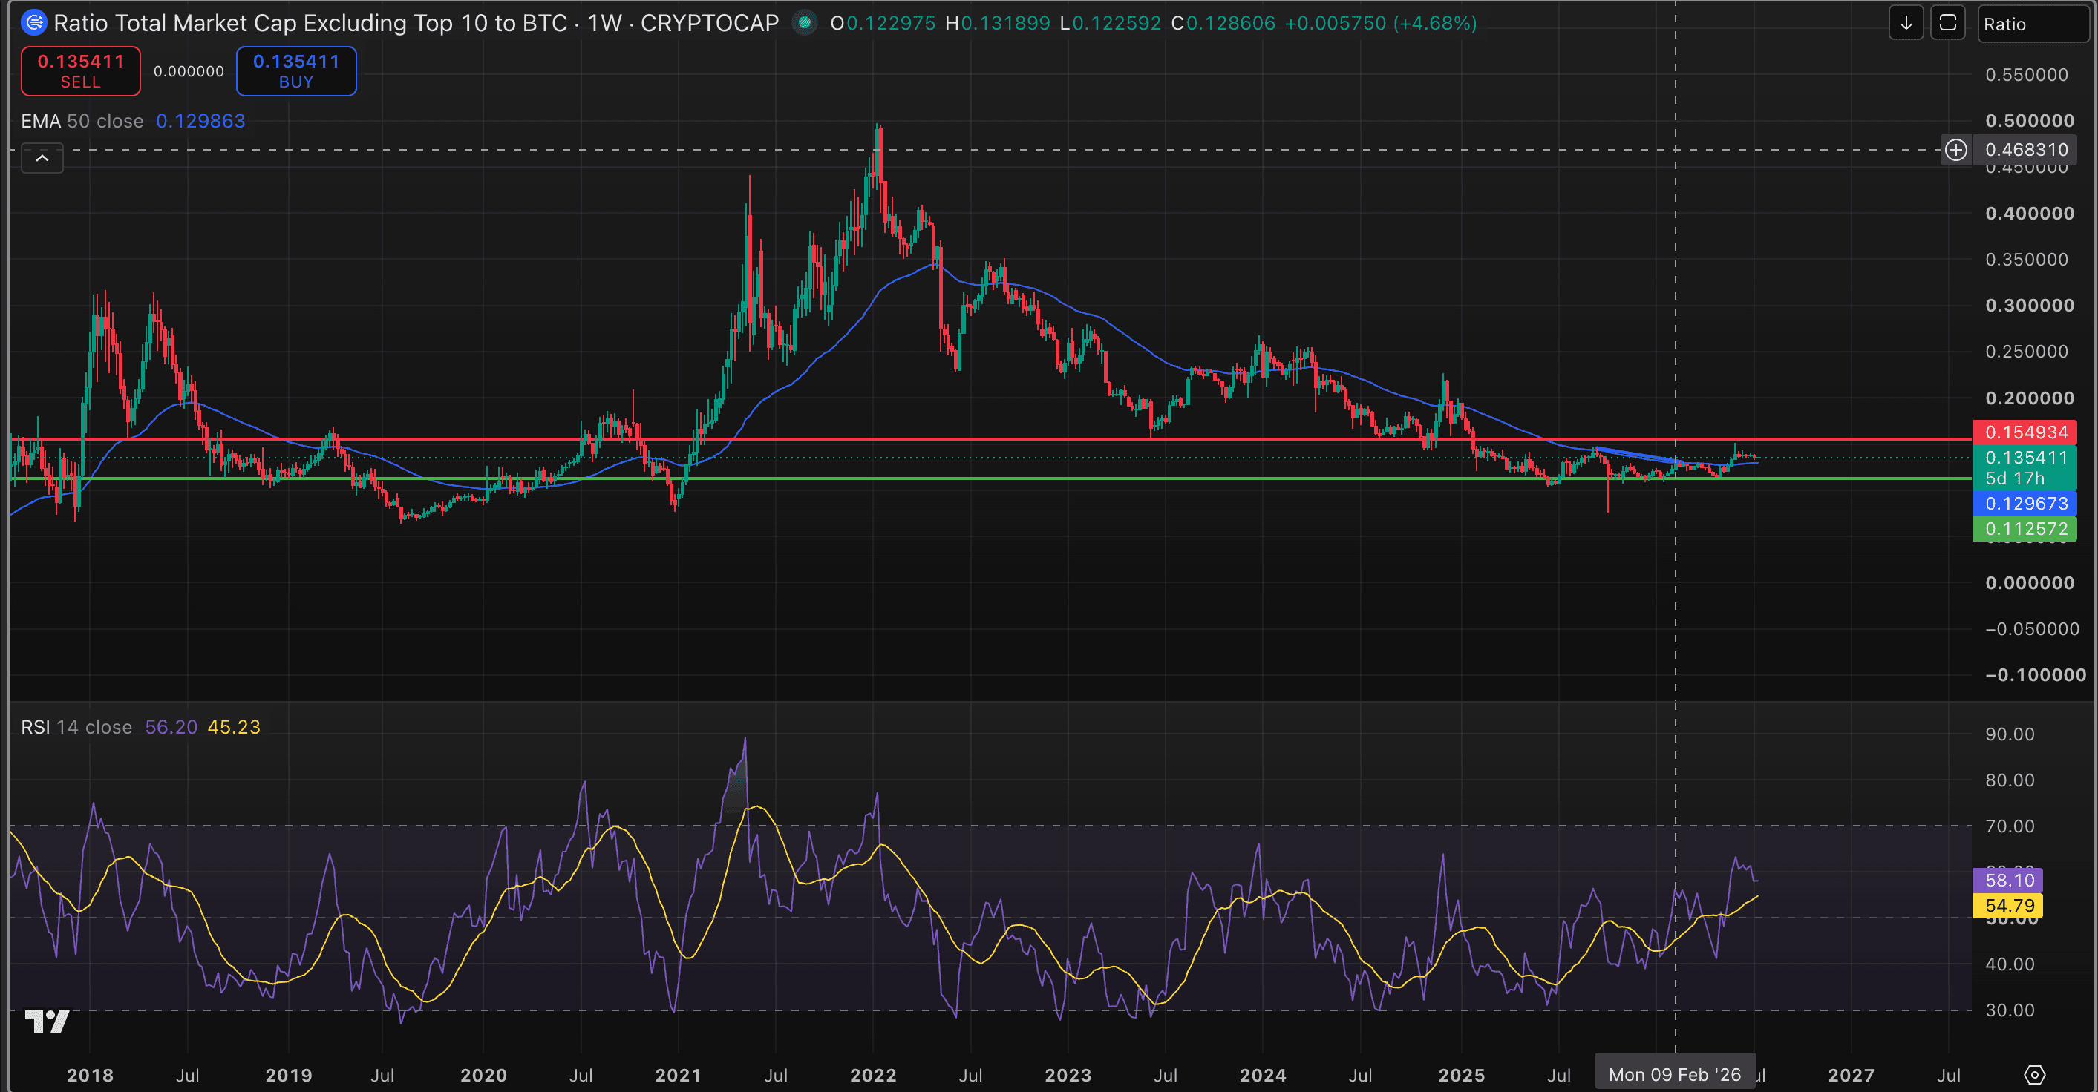Click the TradingView logo in the chart corner
Screen dimensions: 2098x1092
pyautogui.click(x=47, y=1022)
